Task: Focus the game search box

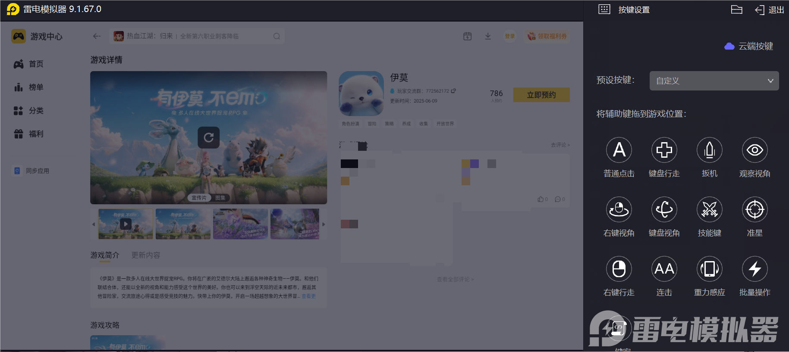Action: (197, 36)
